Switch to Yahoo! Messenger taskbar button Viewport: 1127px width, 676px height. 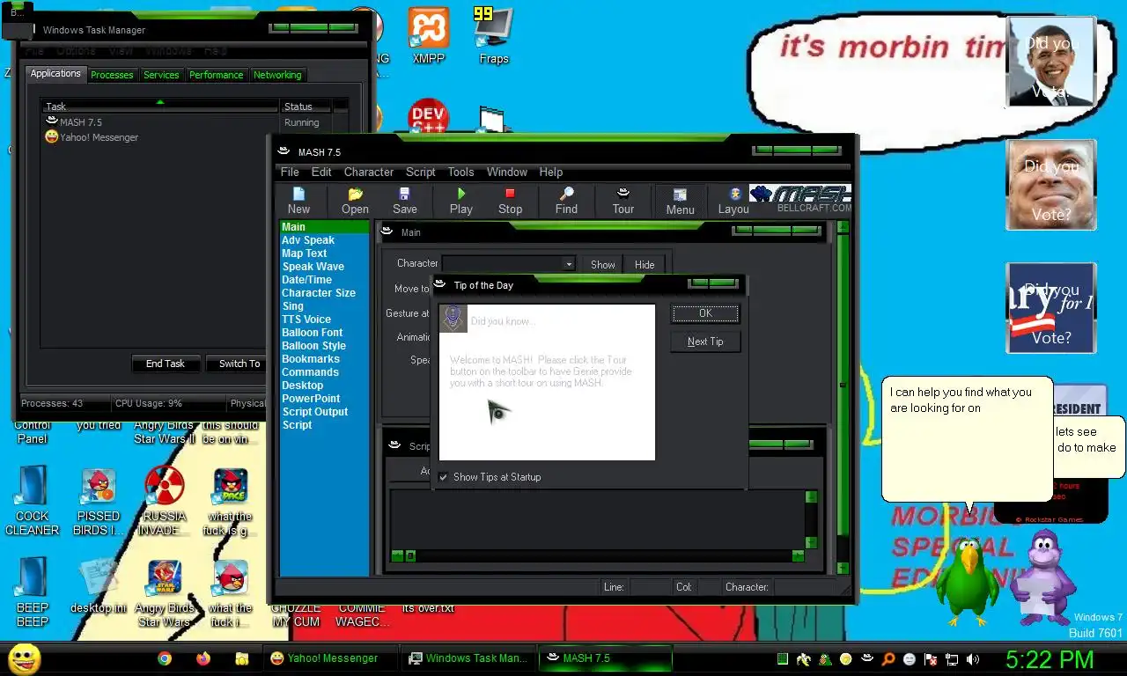tap(329, 658)
